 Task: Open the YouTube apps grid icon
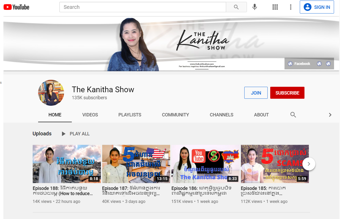(x=275, y=7)
